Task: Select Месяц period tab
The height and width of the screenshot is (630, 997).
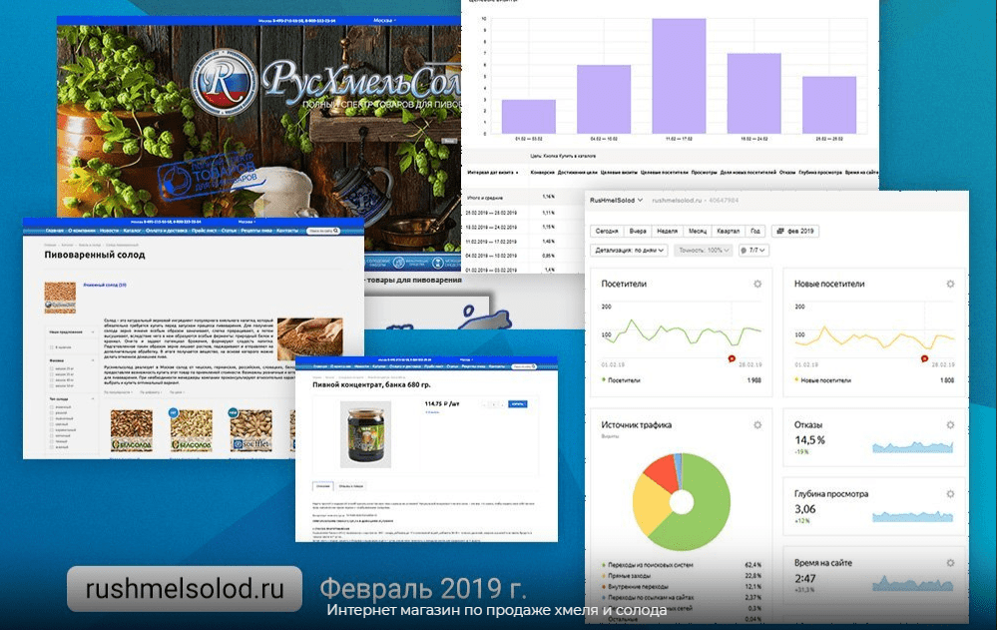Action: (697, 231)
